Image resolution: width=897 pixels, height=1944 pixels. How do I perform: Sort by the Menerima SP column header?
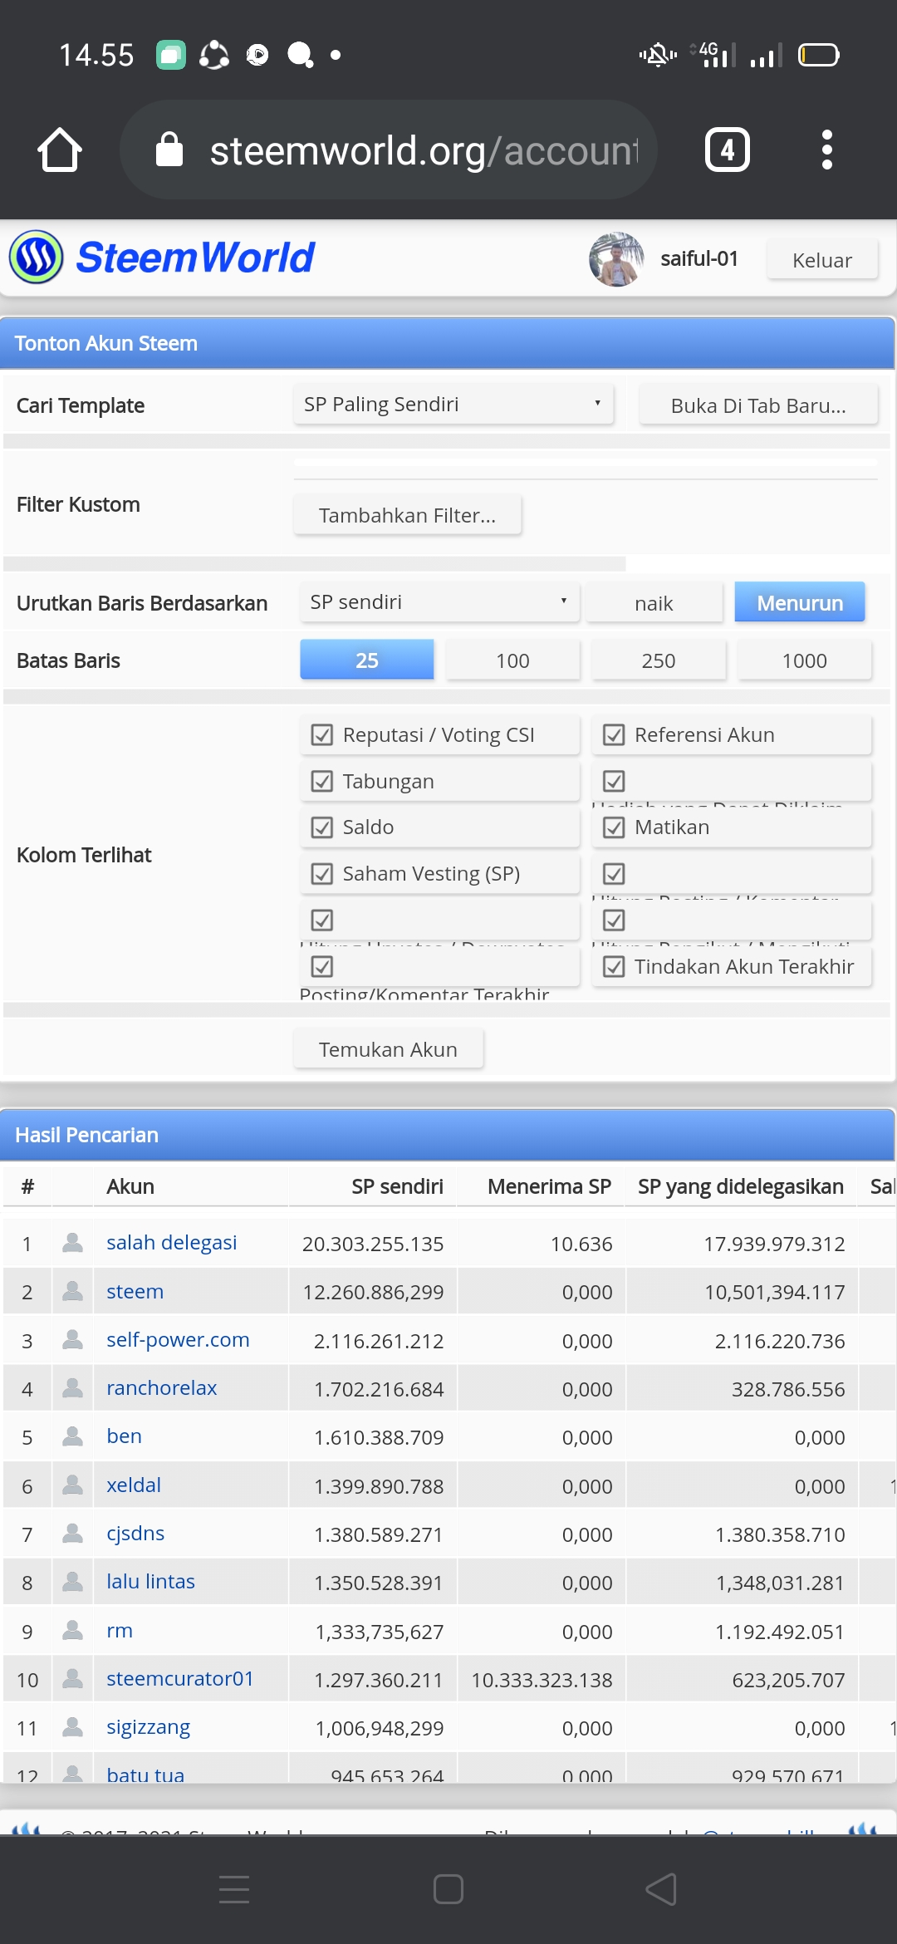click(549, 1186)
